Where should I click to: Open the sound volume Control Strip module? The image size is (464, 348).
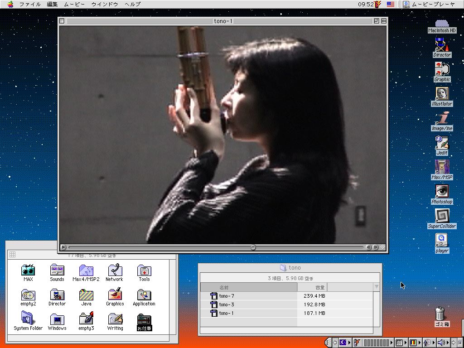click(x=441, y=343)
